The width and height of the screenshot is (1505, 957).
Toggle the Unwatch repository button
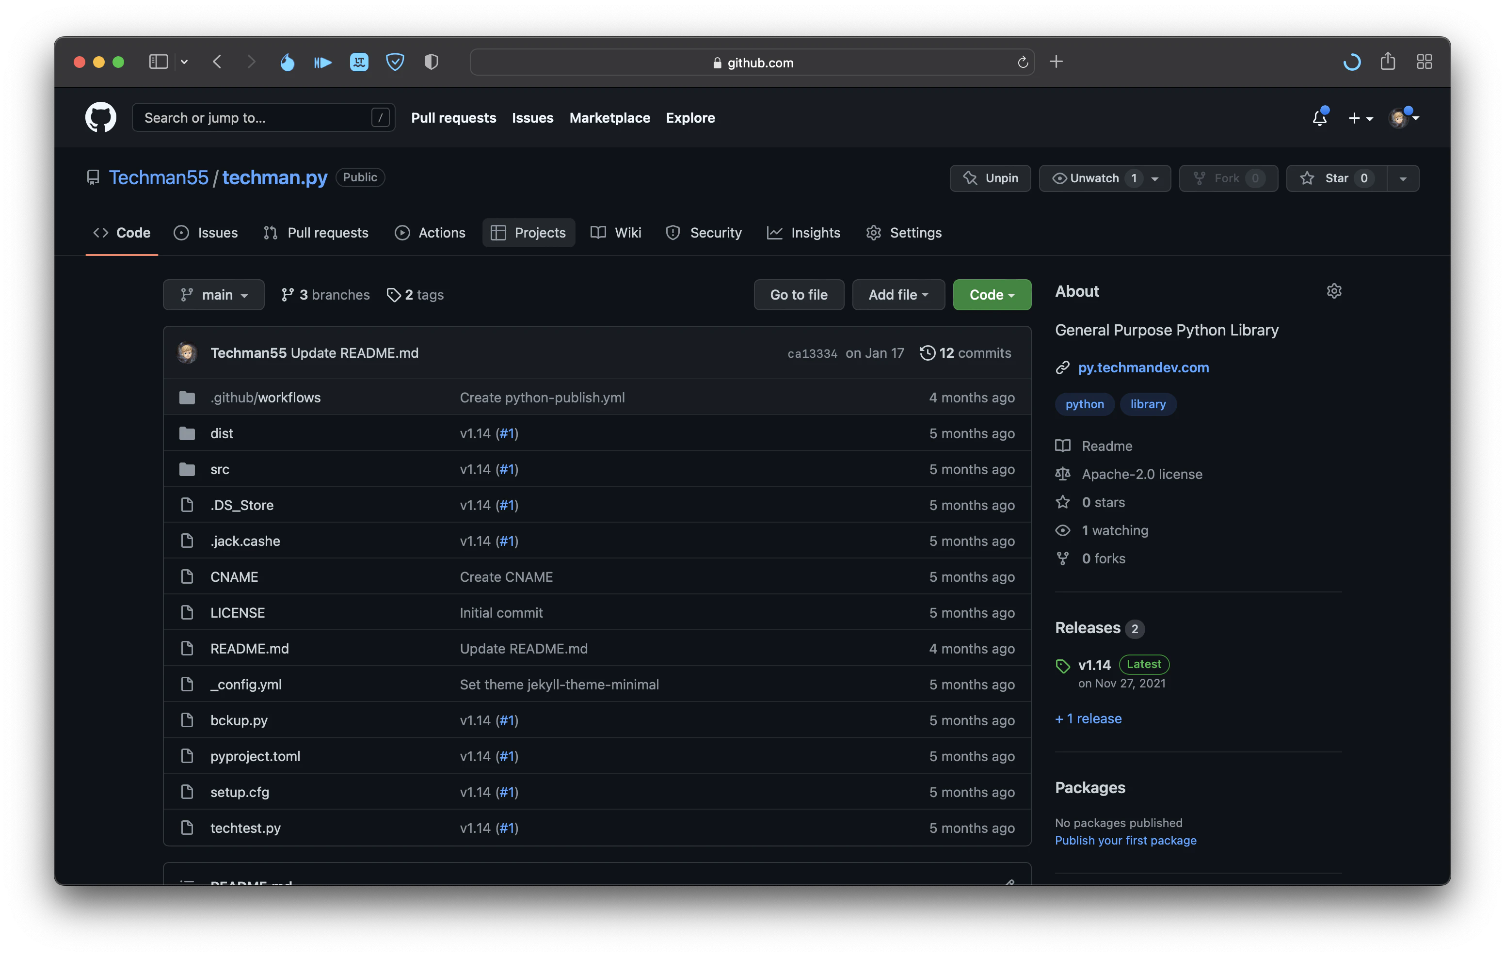[x=1094, y=178]
